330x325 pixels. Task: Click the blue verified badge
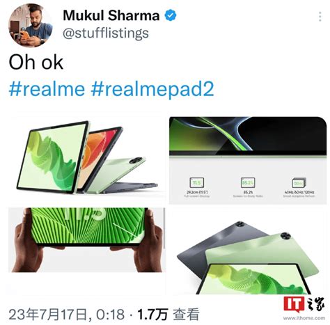point(171,15)
